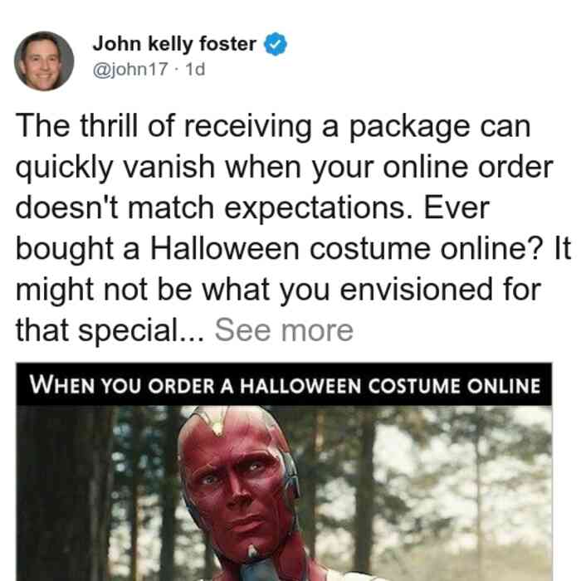
Task: Click the blue verified checkmark badge
Action: coord(276,44)
